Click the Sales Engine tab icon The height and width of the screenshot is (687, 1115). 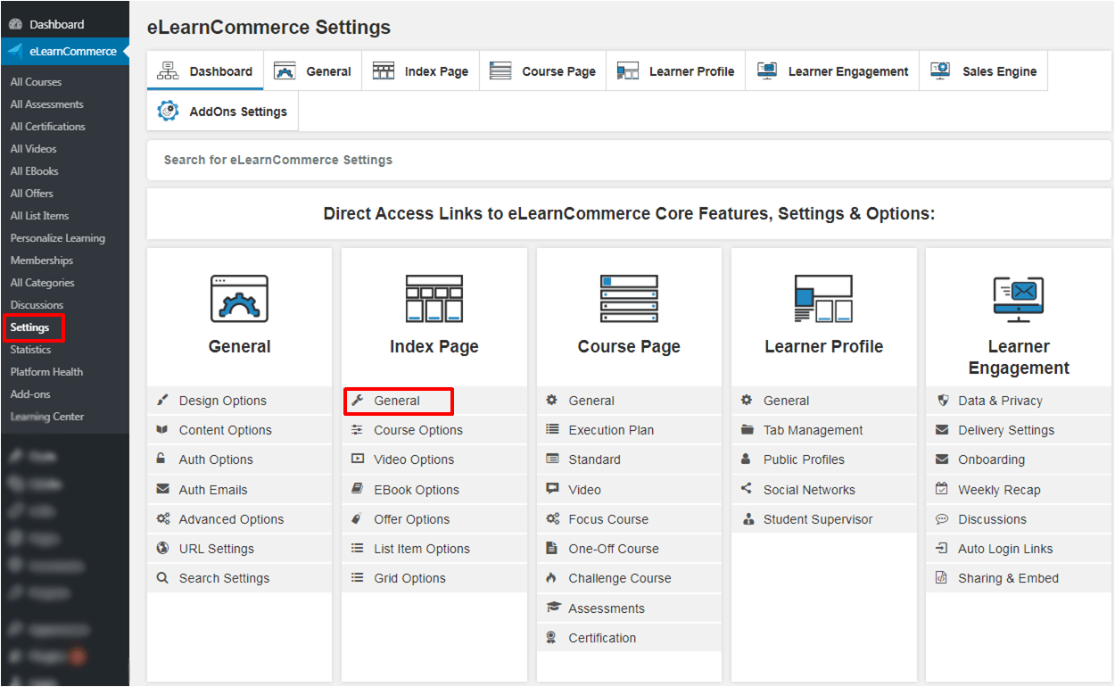point(940,70)
